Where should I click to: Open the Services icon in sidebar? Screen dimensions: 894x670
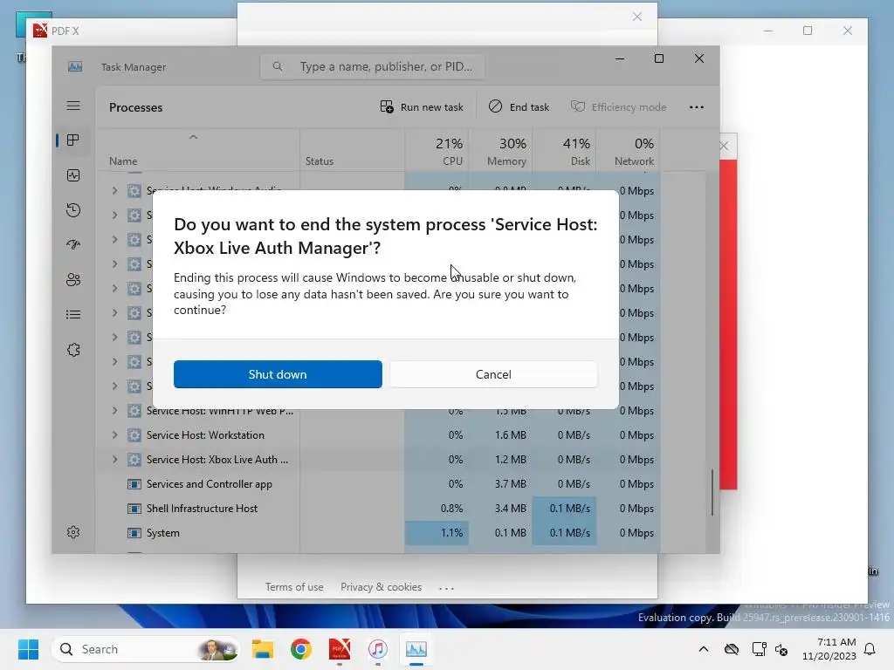coord(73,350)
